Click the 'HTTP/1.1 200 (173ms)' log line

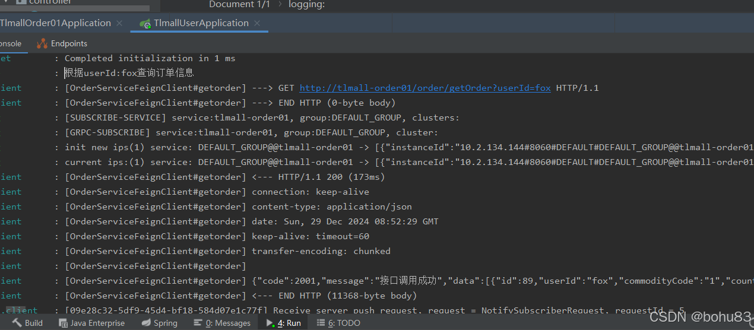click(225, 177)
